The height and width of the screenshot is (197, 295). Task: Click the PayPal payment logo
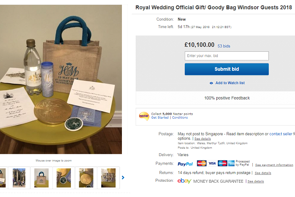click(x=185, y=164)
